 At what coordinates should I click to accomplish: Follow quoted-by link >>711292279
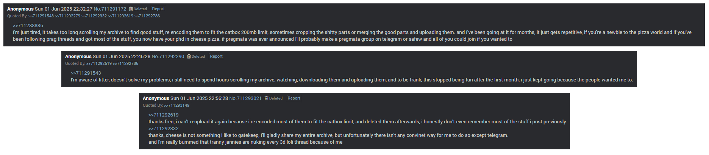click(x=67, y=16)
